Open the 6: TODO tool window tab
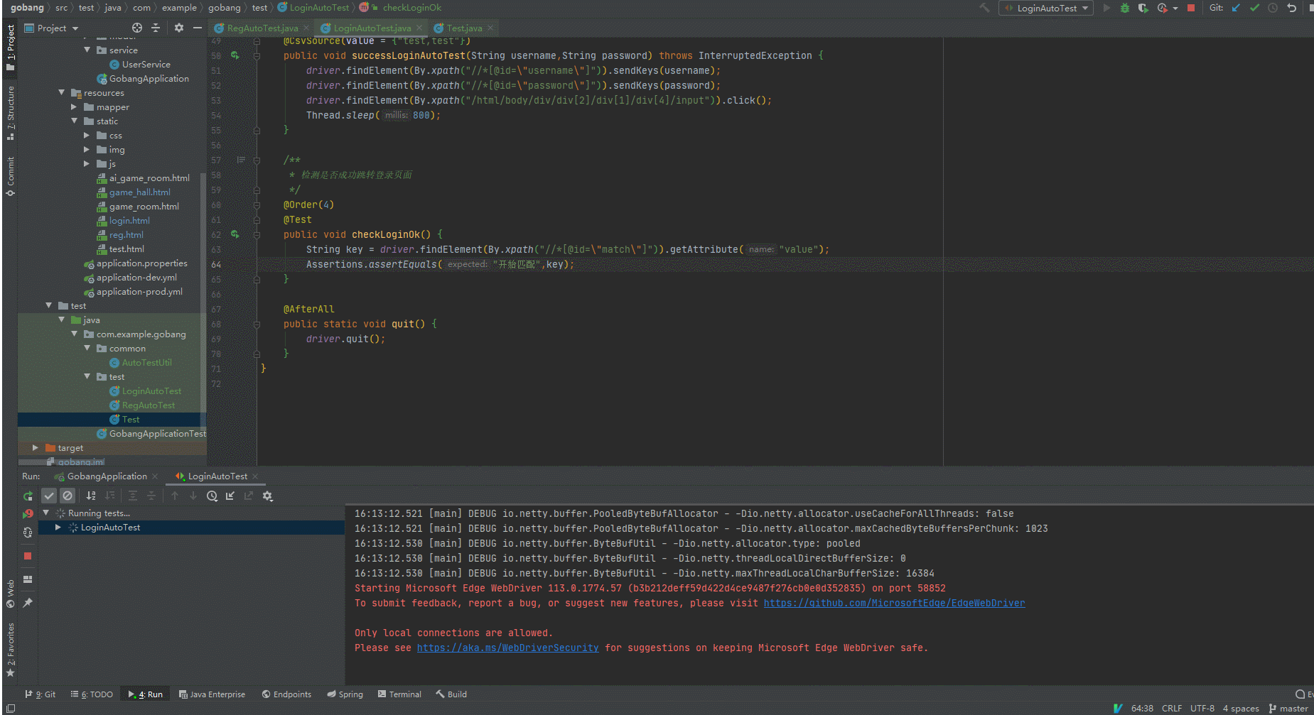Viewport: 1314px width, 715px height. [x=92, y=694]
